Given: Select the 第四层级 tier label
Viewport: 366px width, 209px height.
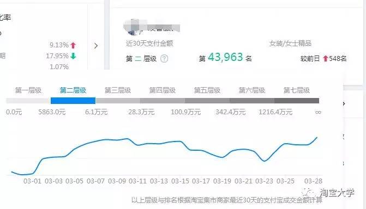Looking at the screenshot, I should (x=162, y=90).
